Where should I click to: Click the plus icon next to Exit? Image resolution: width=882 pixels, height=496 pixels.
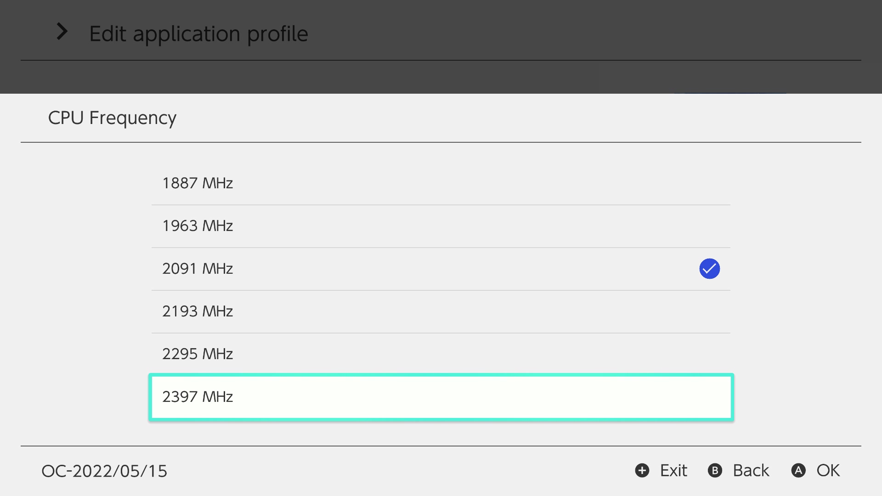(642, 470)
